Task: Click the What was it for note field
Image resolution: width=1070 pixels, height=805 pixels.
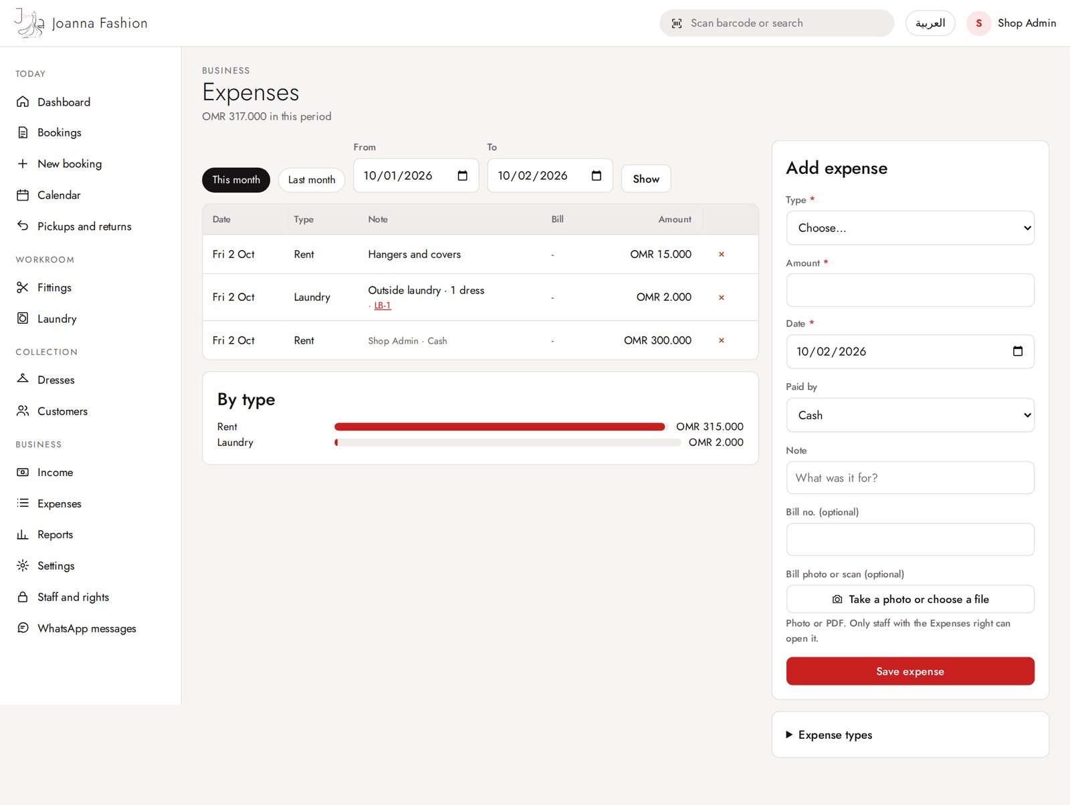Action: click(910, 478)
